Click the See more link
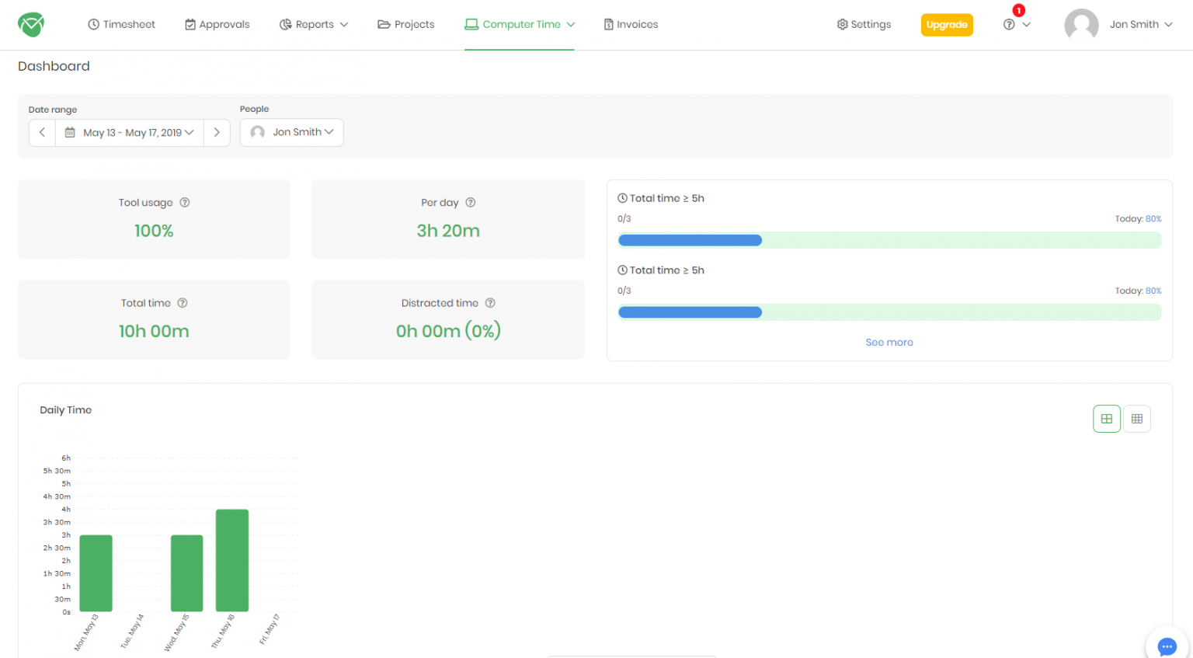 (x=889, y=342)
